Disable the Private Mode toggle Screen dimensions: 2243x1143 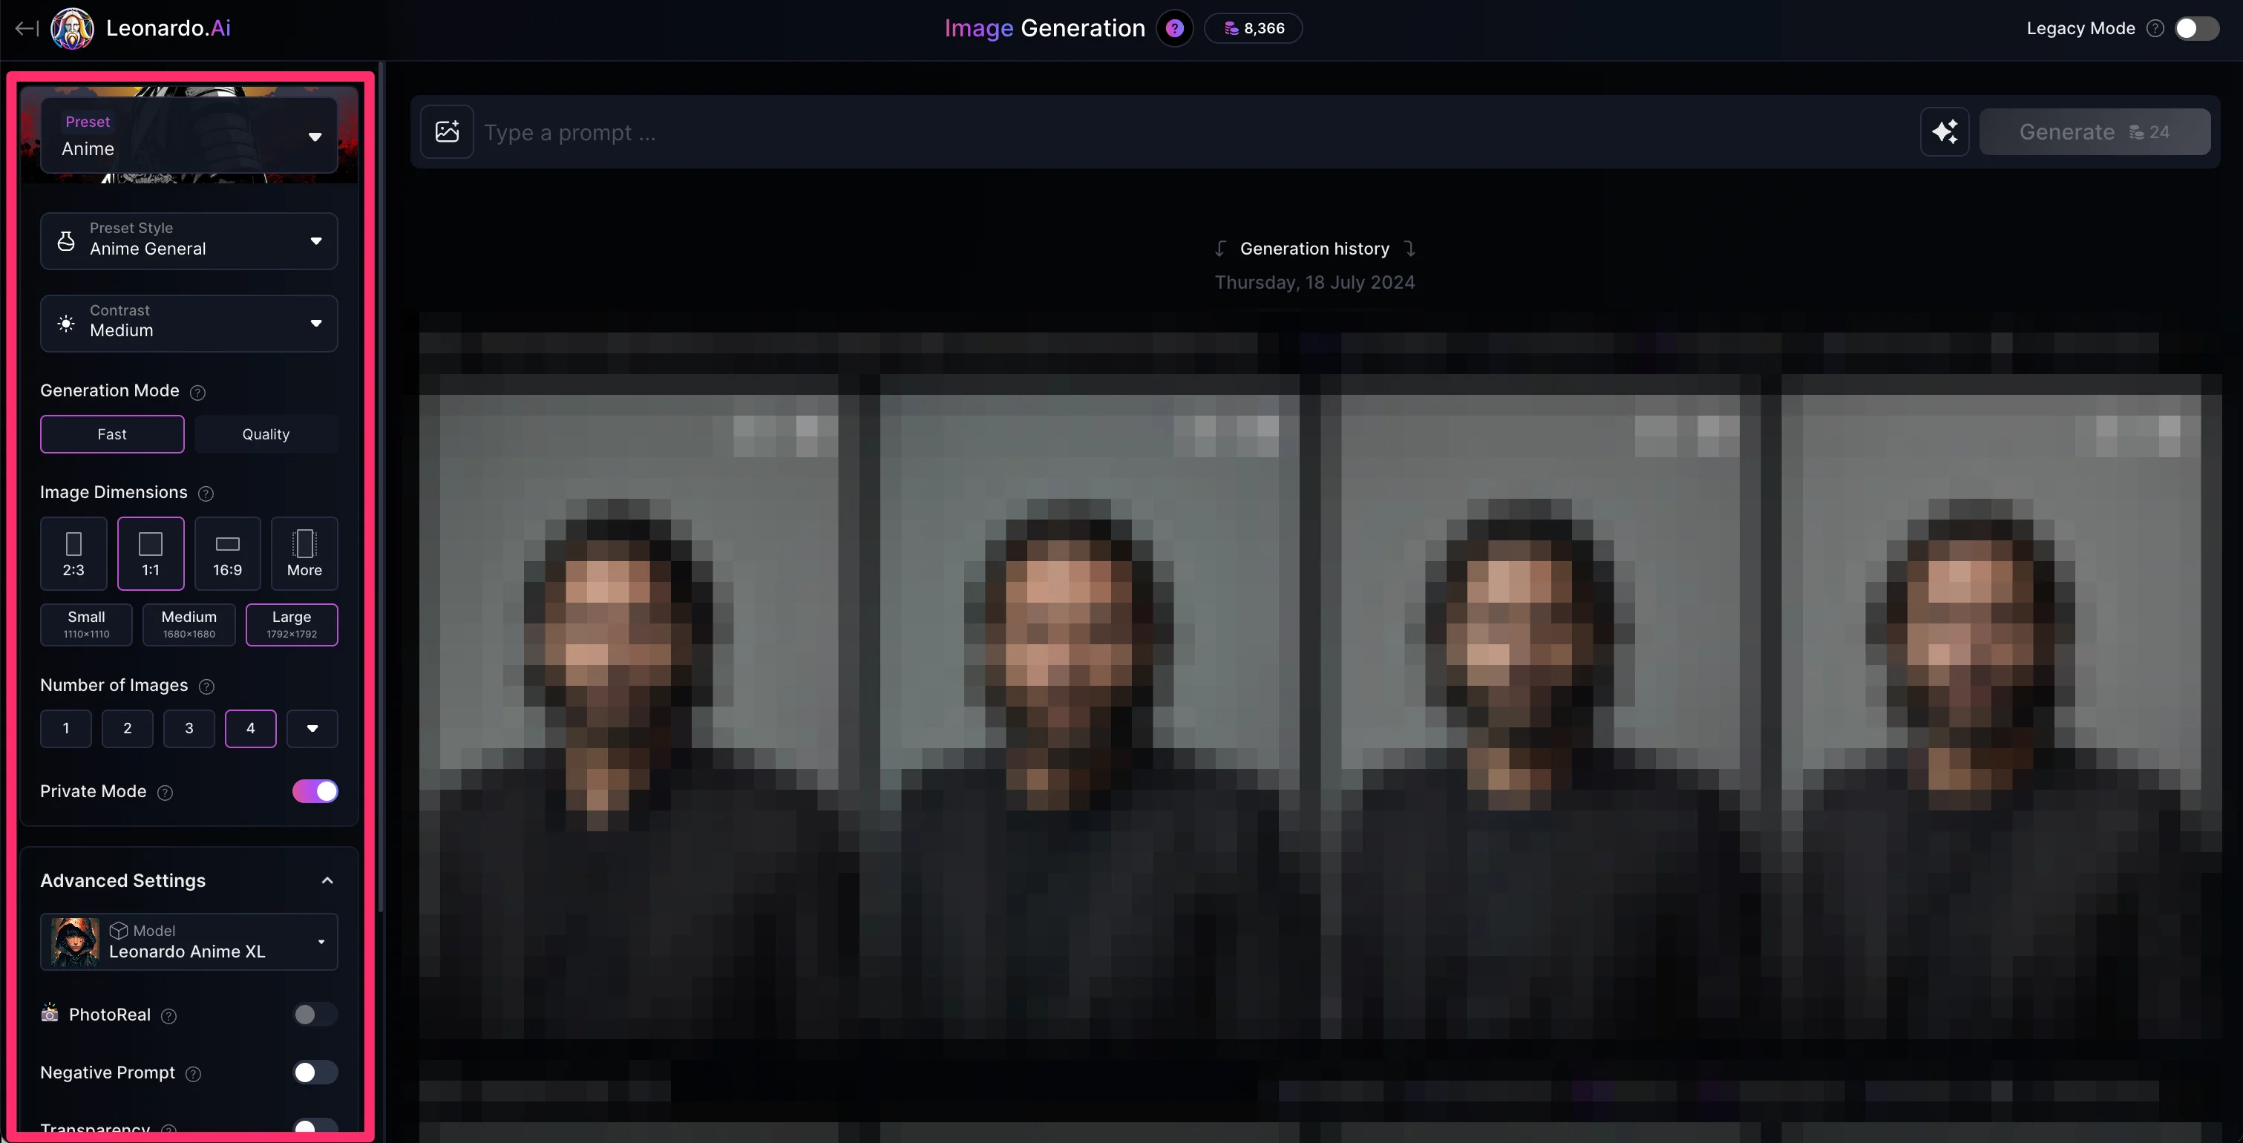(315, 791)
